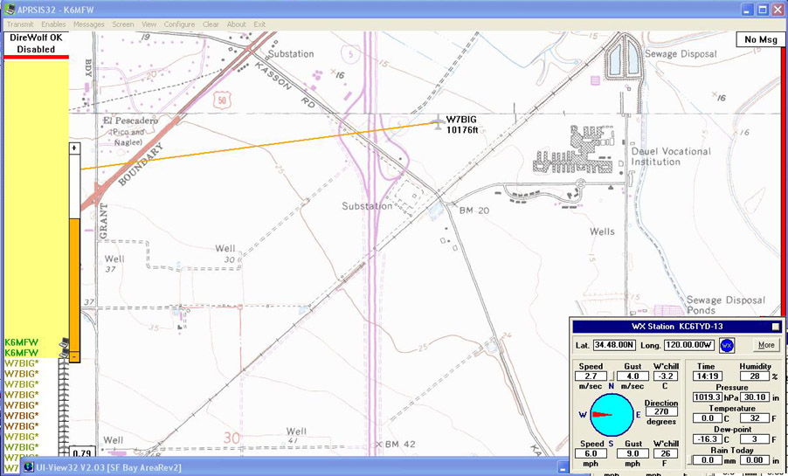Open the Enables menu
This screenshot has width=788, height=476.
(x=53, y=24)
